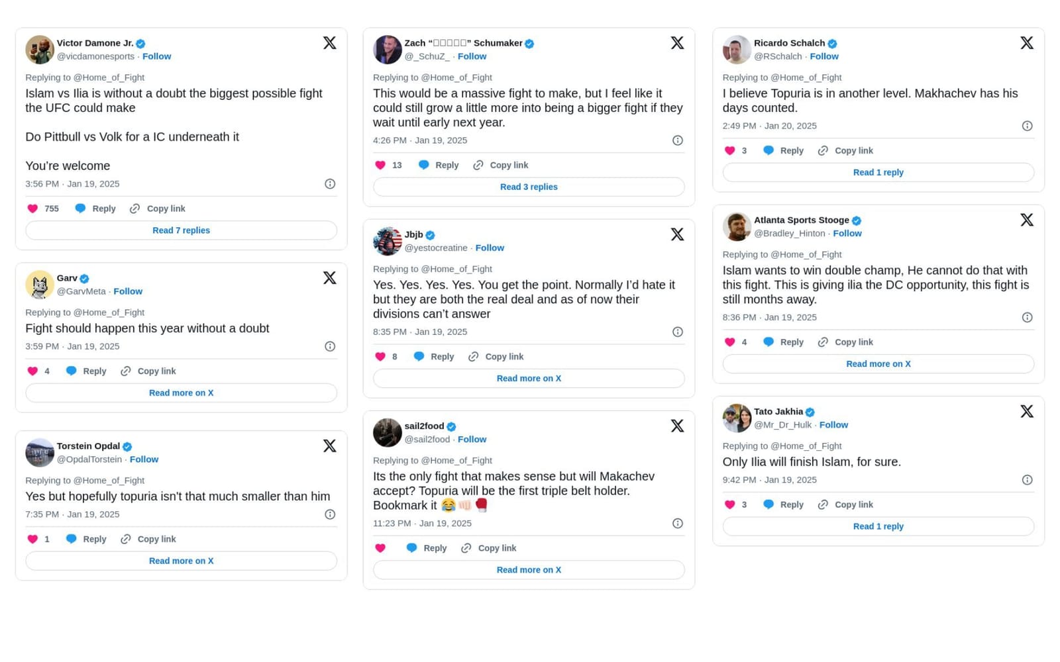Like sail2food's tweet using the heart icon
The height and width of the screenshot is (662, 1060).
click(x=380, y=548)
